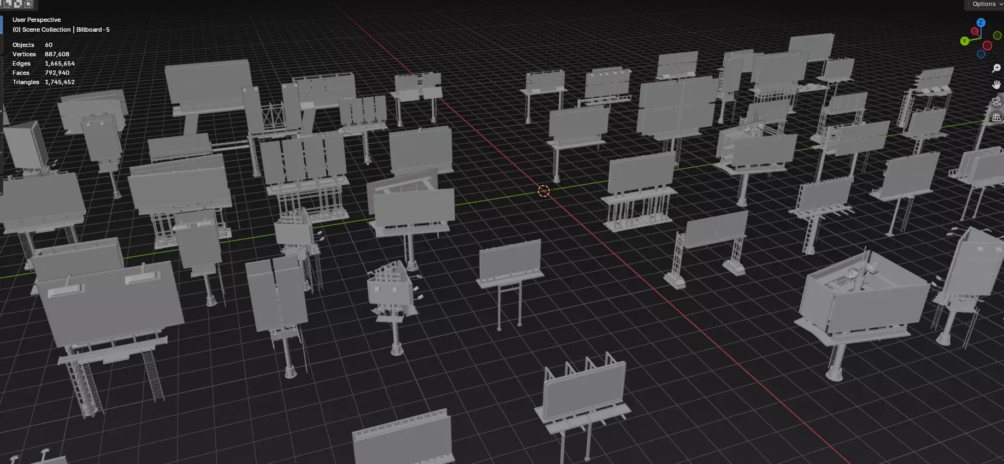
Task: Snap view to negative Z blue circle
Action: (981, 54)
